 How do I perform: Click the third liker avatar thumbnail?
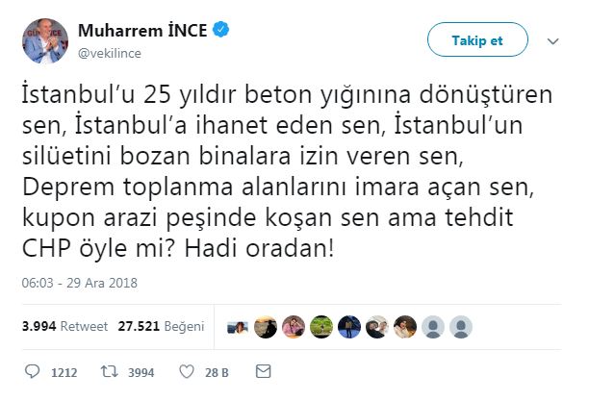pyautogui.click(x=294, y=326)
